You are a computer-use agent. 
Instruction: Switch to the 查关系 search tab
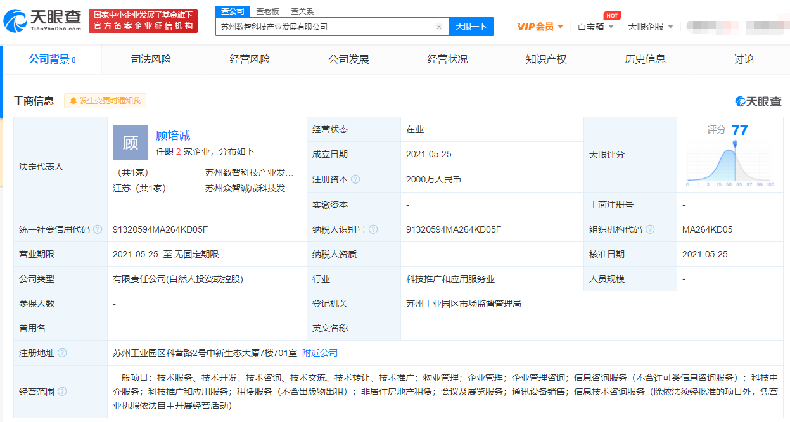click(x=302, y=11)
